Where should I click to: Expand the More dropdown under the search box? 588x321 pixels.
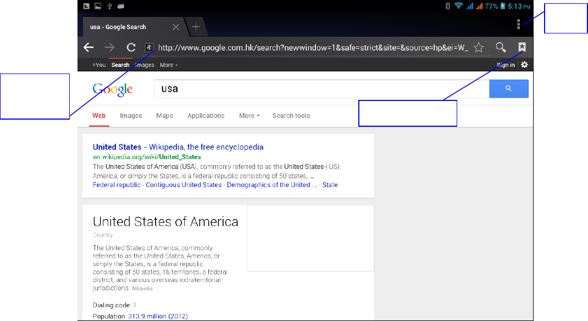tap(249, 116)
